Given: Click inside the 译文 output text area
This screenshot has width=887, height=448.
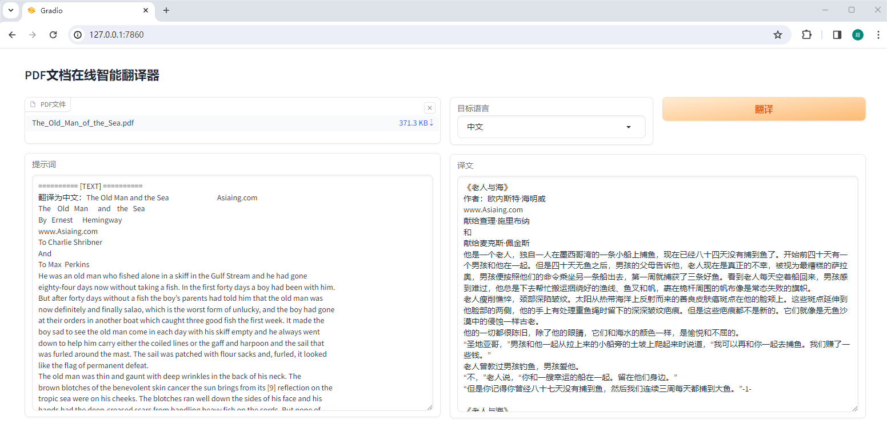Looking at the screenshot, I should pos(658,294).
